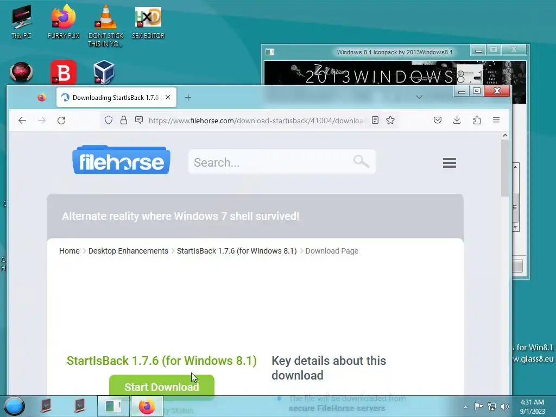Bookmark this page with the star icon
The image size is (556, 417).
click(390, 120)
